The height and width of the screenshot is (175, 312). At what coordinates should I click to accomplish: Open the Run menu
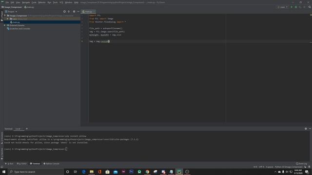pos(49,2)
